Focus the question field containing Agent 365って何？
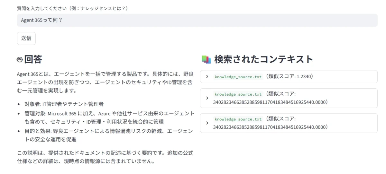 click(197, 20)
